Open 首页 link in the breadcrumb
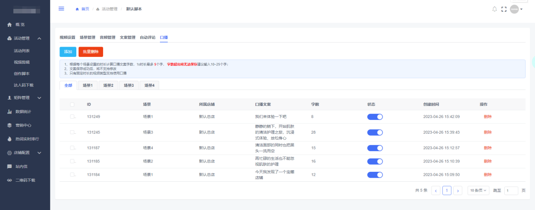 tap(85, 9)
